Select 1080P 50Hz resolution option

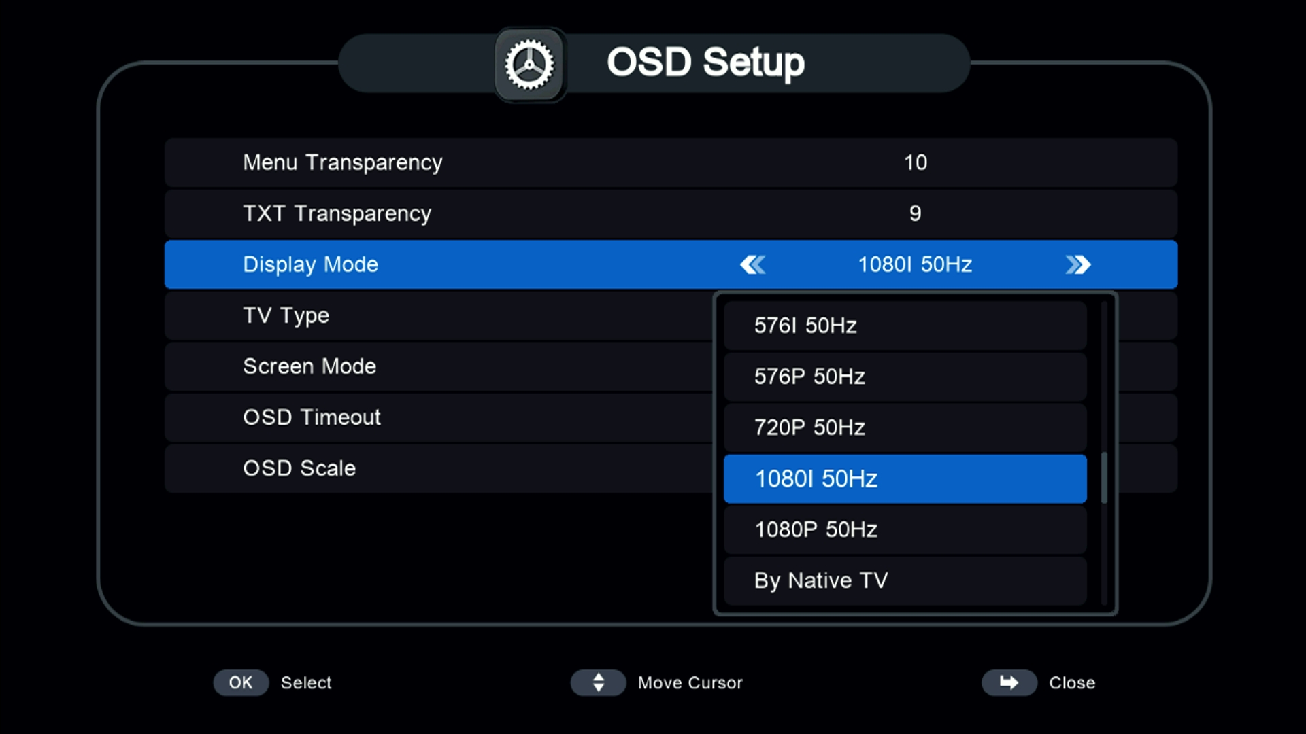point(905,529)
